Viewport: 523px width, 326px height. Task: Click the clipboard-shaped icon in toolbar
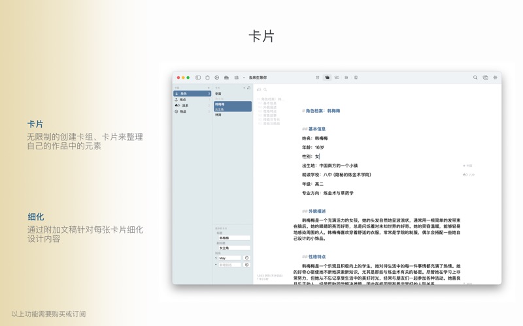(x=207, y=78)
